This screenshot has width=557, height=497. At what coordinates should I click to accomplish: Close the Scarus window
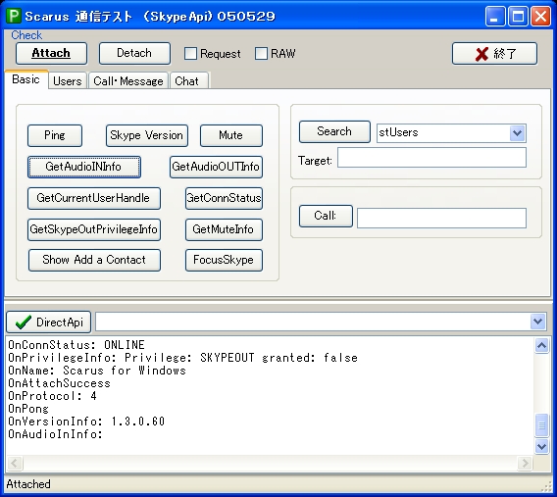[540, 17]
